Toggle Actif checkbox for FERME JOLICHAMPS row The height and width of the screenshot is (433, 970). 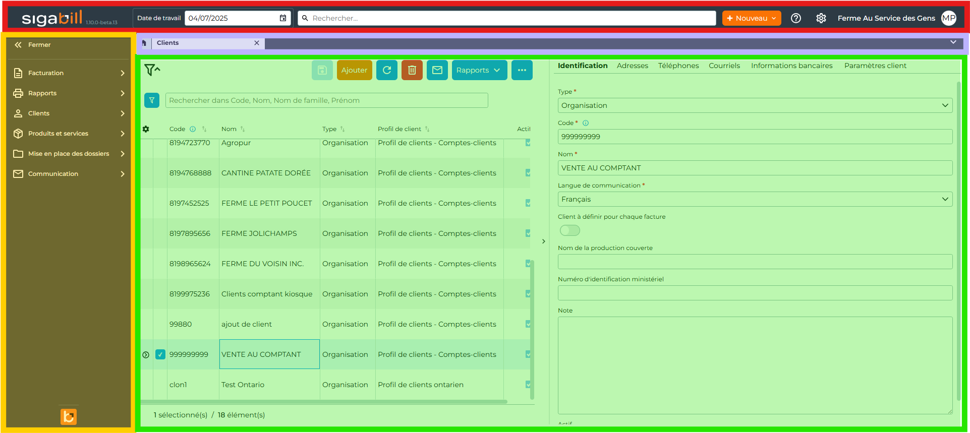tap(528, 233)
